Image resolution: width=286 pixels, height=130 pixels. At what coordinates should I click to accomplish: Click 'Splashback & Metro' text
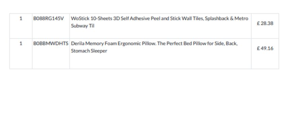point(226,18)
